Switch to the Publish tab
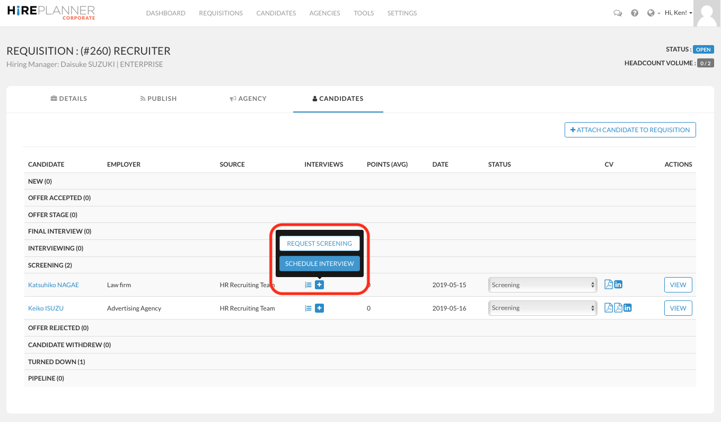The width and height of the screenshot is (721, 422). pyautogui.click(x=159, y=99)
